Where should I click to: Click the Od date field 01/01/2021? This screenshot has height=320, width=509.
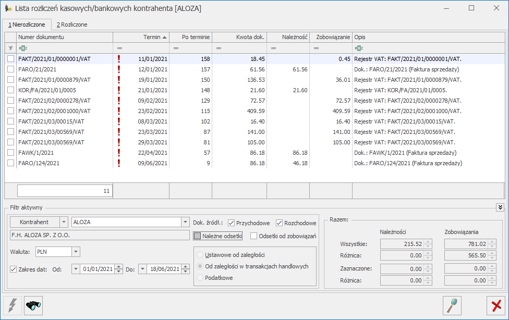tap(98, 269)
